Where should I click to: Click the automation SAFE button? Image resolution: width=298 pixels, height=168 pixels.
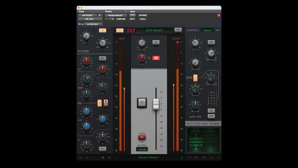pyautogui.click(x=132, y=19)
